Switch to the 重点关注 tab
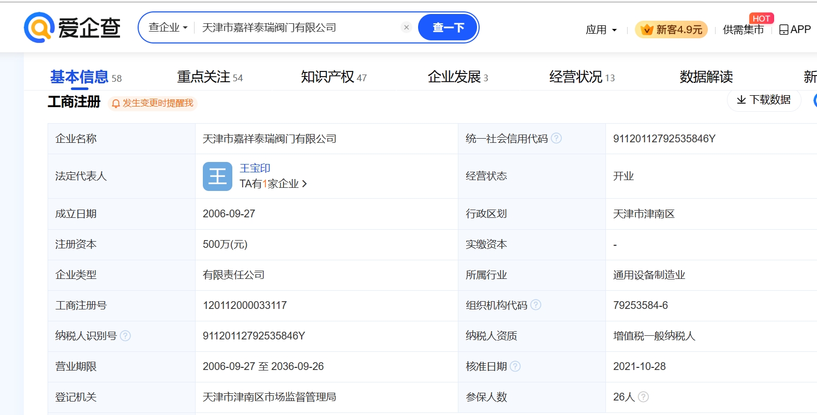817x415 pixels. (210, 77)
